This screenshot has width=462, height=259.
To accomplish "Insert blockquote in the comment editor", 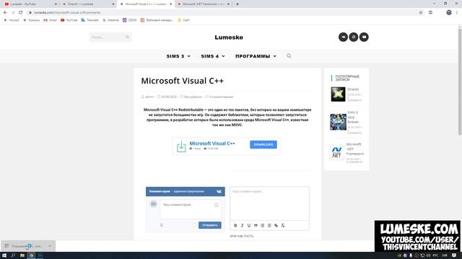I will [x=256, y=225].
